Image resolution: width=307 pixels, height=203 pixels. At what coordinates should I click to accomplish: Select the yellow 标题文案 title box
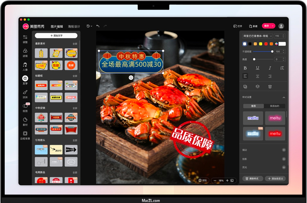[x=56, y=97]
